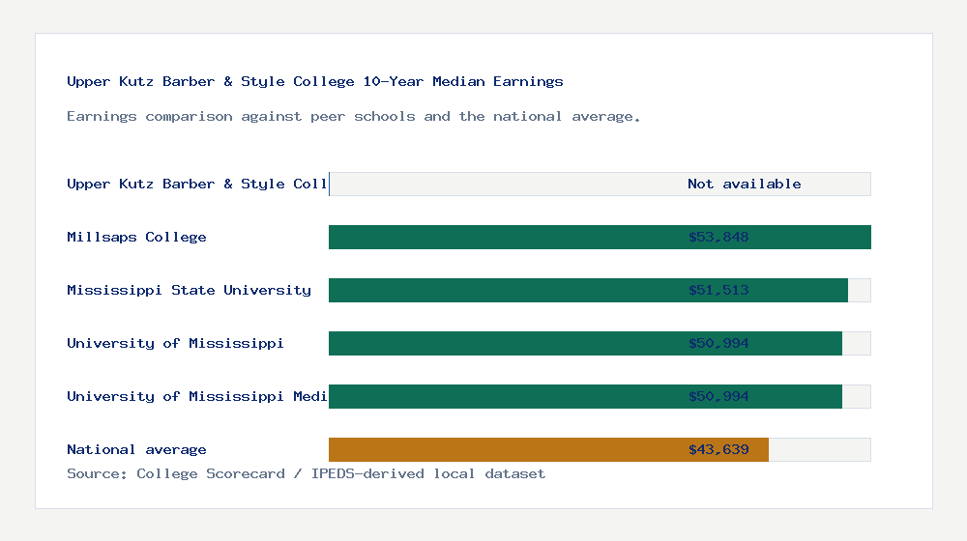Click the 'Not available' bar value
The image size is (967, 541).
coord(745,184)
